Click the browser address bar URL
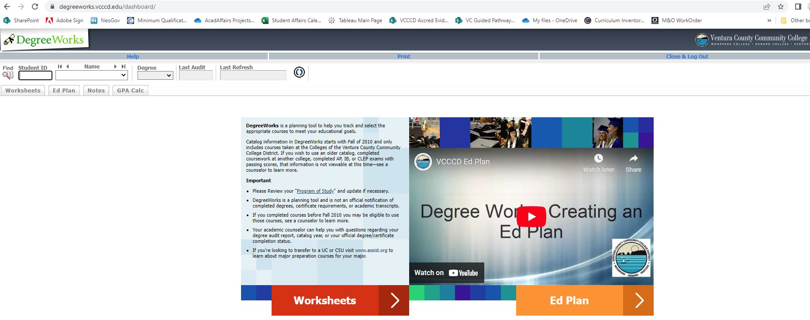Image resolution: width=810 pixels, height=320 pixels. [x=107, y=7]
